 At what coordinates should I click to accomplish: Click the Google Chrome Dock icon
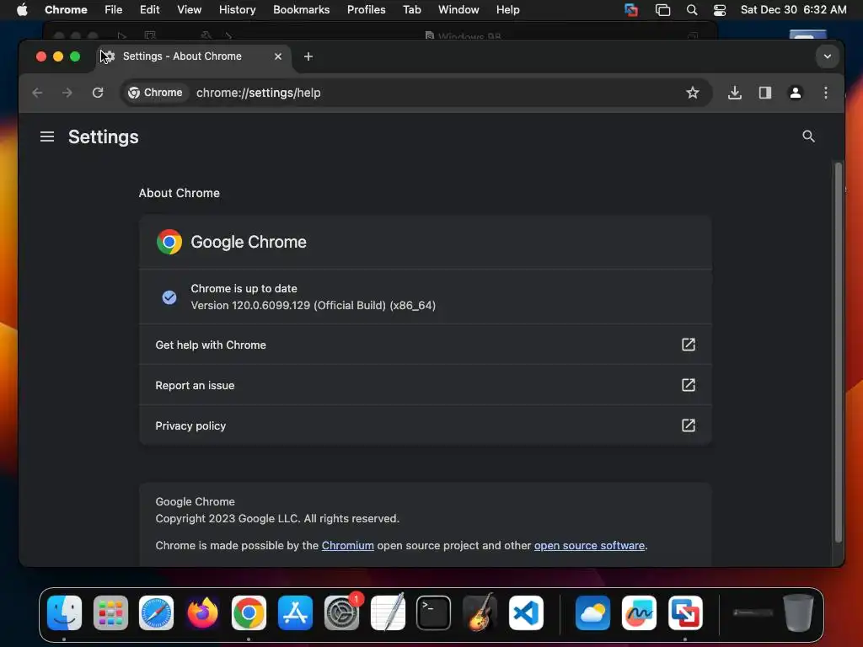click(x=249, y=612)
